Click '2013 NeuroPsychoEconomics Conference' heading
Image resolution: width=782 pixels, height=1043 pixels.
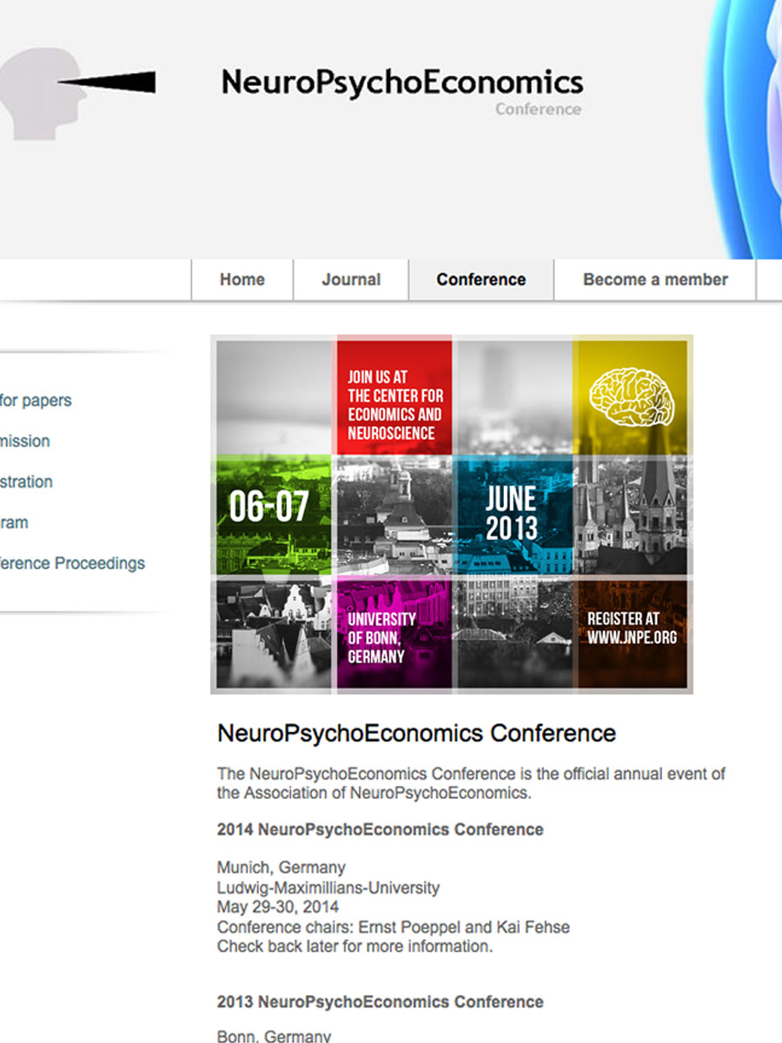click(381, 1002)
